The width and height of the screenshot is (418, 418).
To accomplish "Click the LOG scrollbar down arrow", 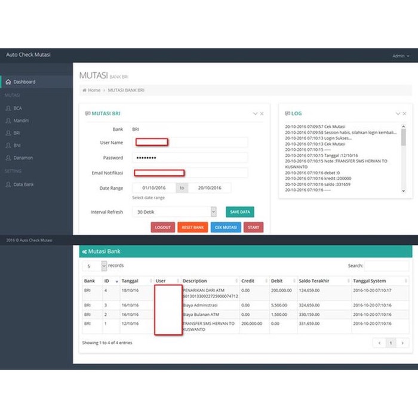I will 404,191.
